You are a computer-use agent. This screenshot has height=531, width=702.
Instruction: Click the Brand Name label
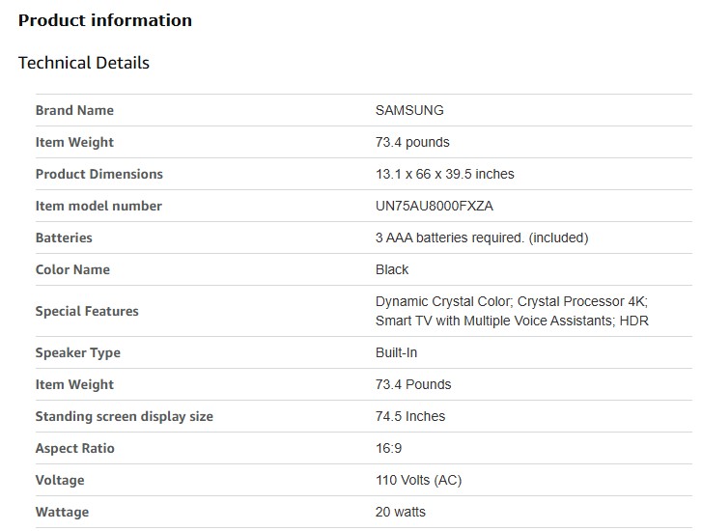tap(74, 110)
